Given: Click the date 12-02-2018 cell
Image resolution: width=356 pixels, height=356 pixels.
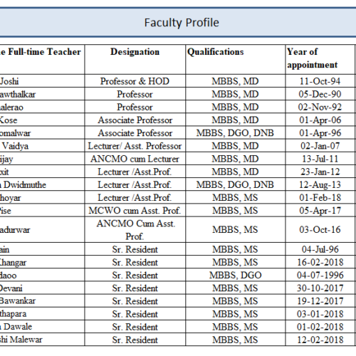Looking at the screenshot, I should pyautogui.click(x=320, y=340).
